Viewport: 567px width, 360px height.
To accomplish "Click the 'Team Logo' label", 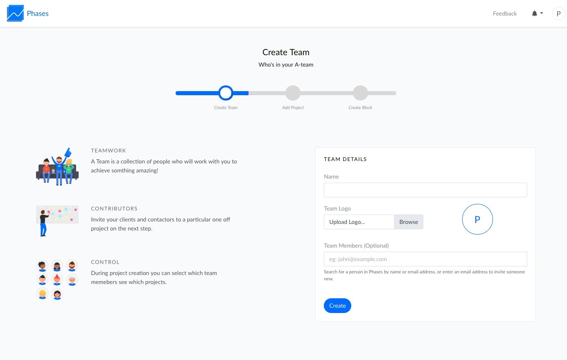I will (x=337, y=208).
